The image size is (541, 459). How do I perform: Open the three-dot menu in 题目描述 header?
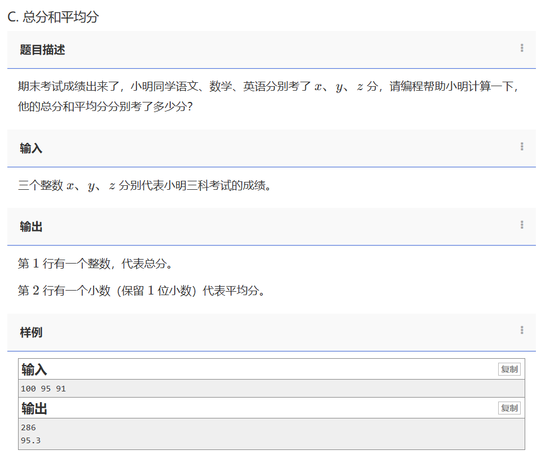point(522,48)
